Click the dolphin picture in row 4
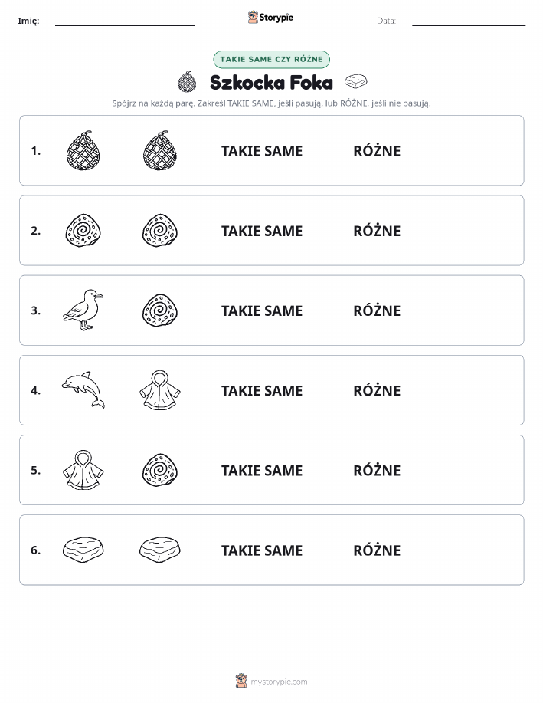 click(x=83, y=389)
